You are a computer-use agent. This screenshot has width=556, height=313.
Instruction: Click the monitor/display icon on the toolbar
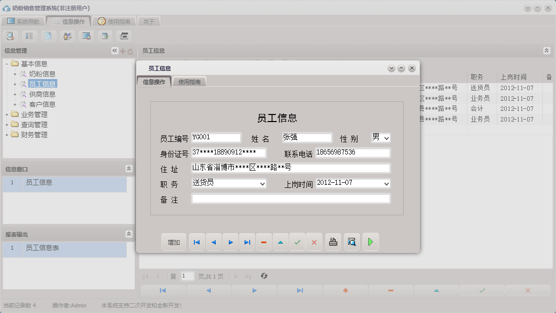pos(86,36)
